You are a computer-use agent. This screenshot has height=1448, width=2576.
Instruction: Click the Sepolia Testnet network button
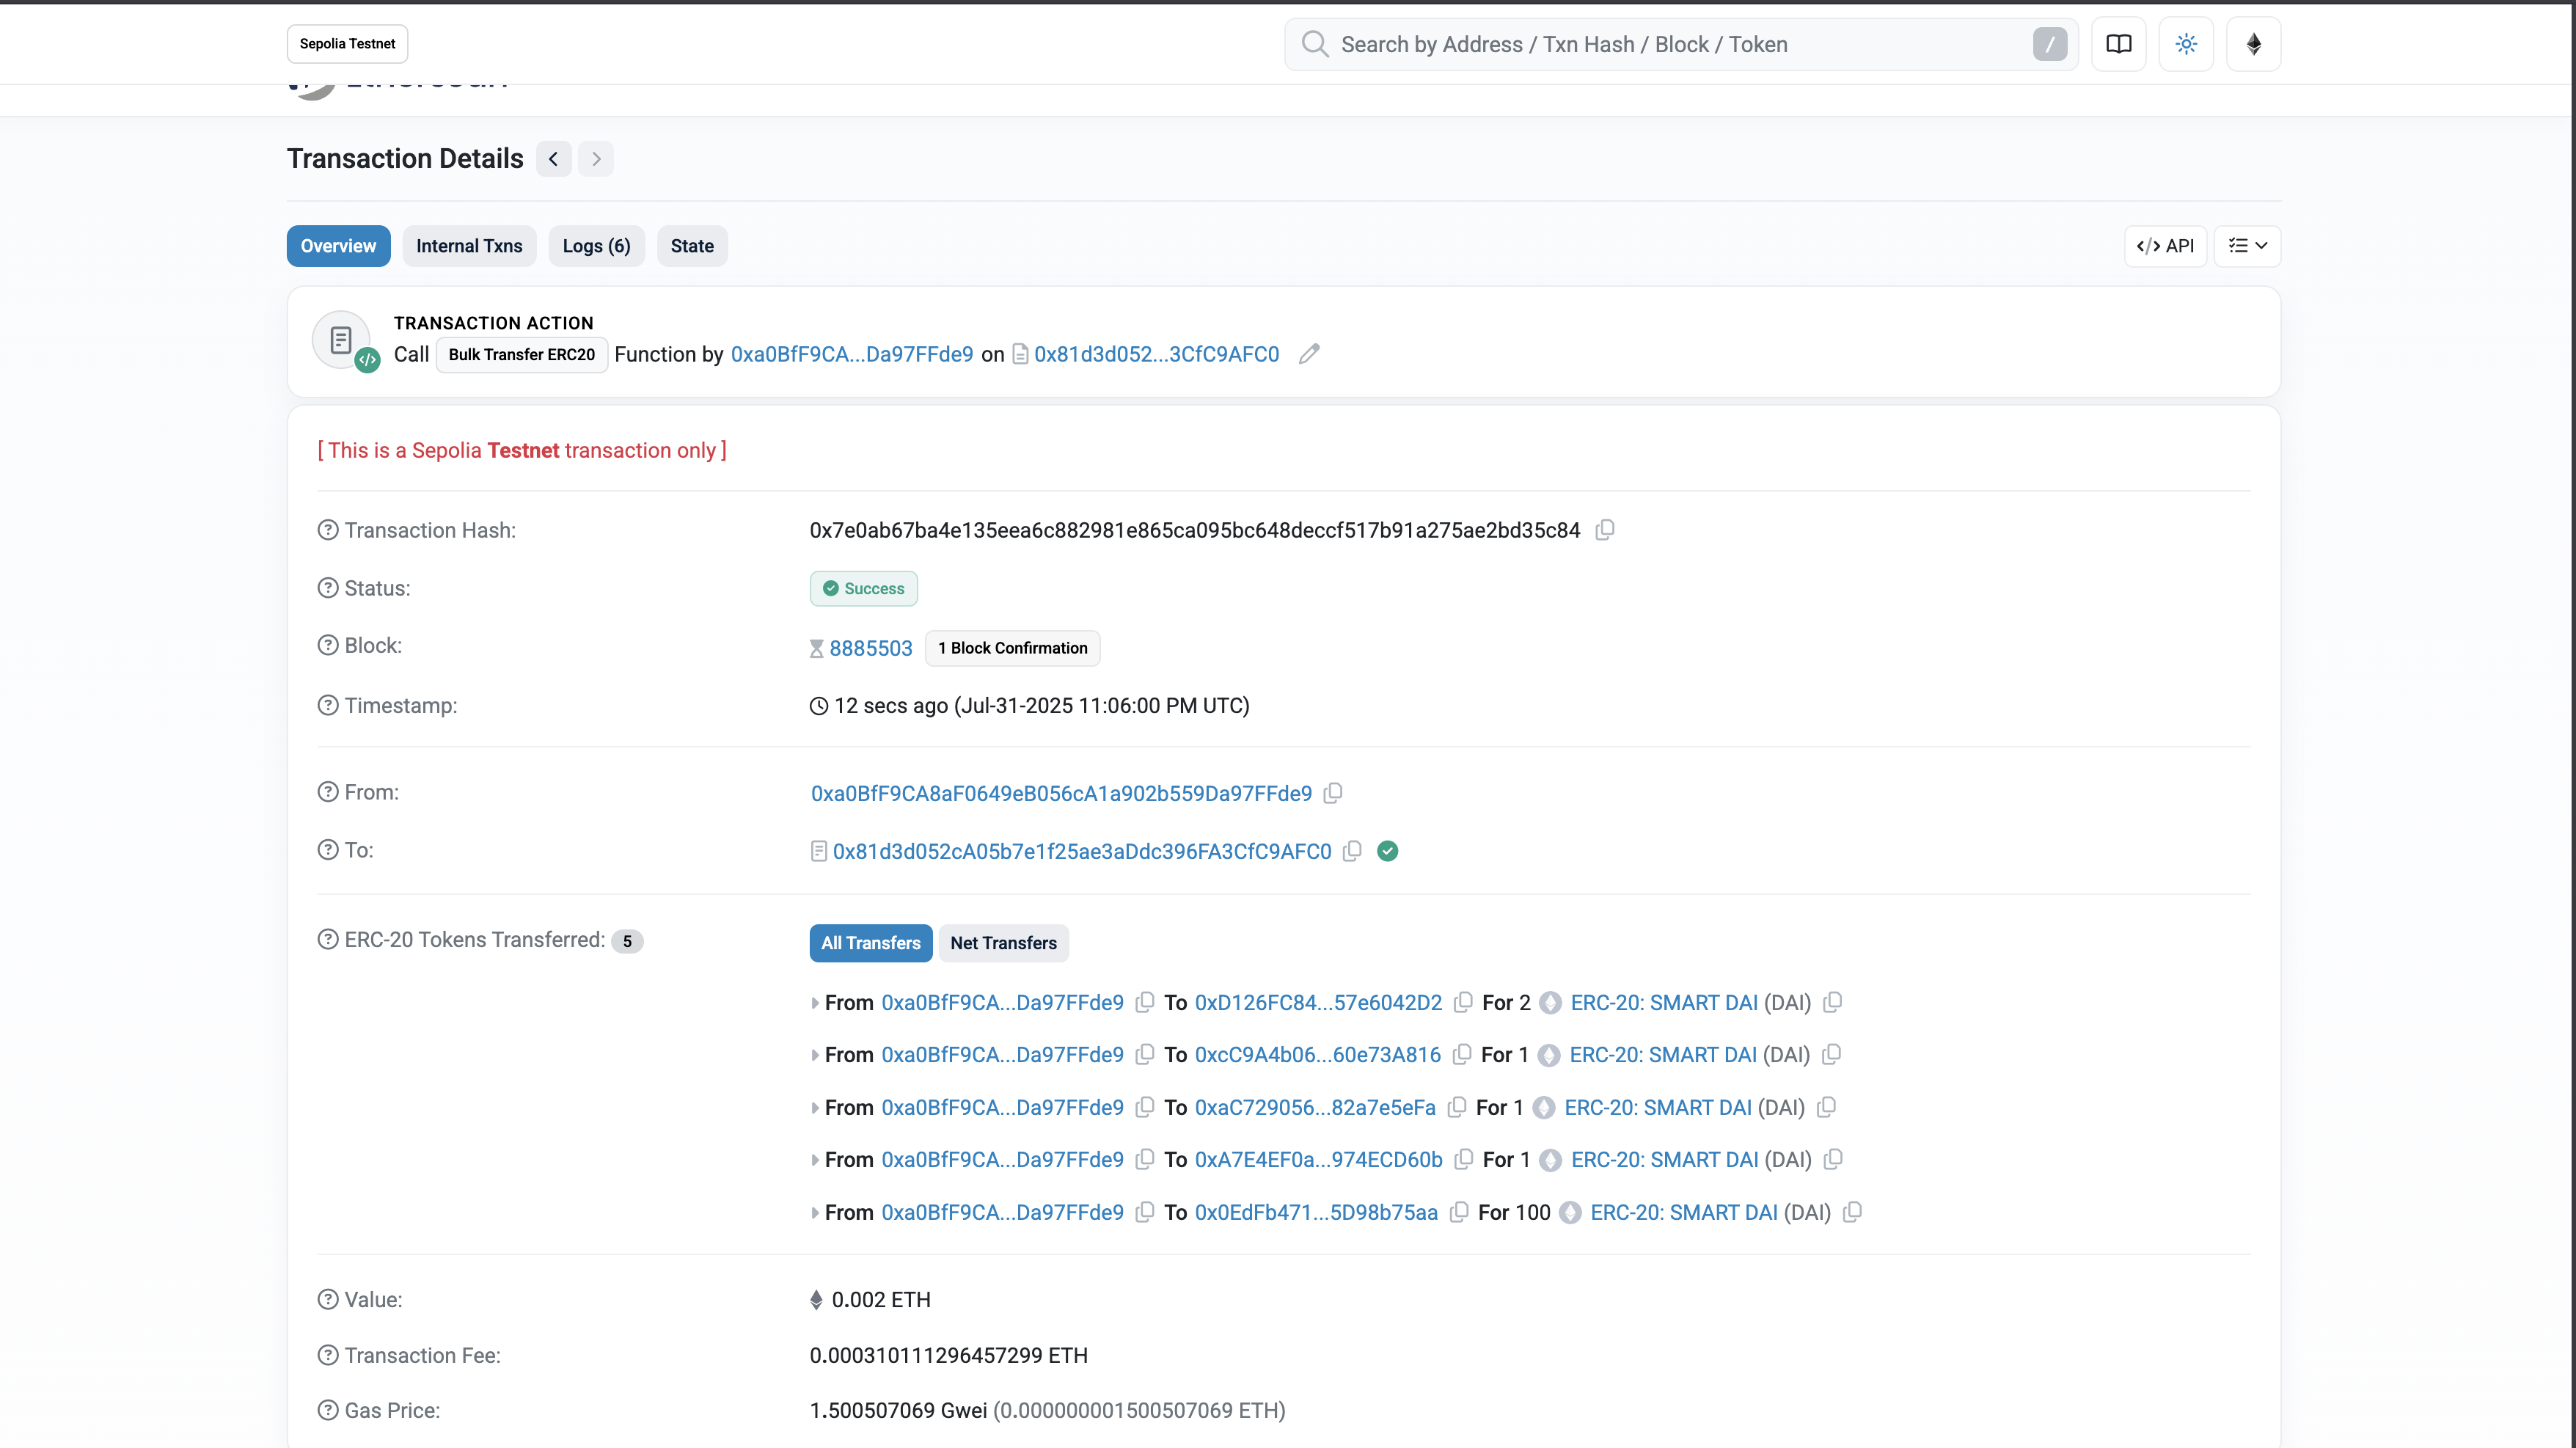pos(346,43)
